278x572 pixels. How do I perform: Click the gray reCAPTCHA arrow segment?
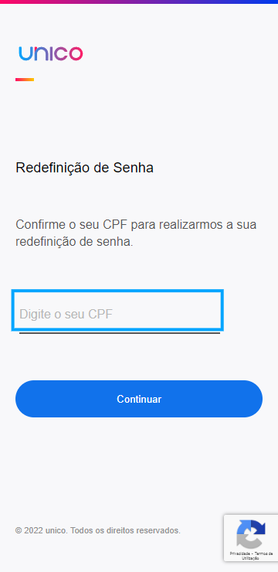(246, 540)
